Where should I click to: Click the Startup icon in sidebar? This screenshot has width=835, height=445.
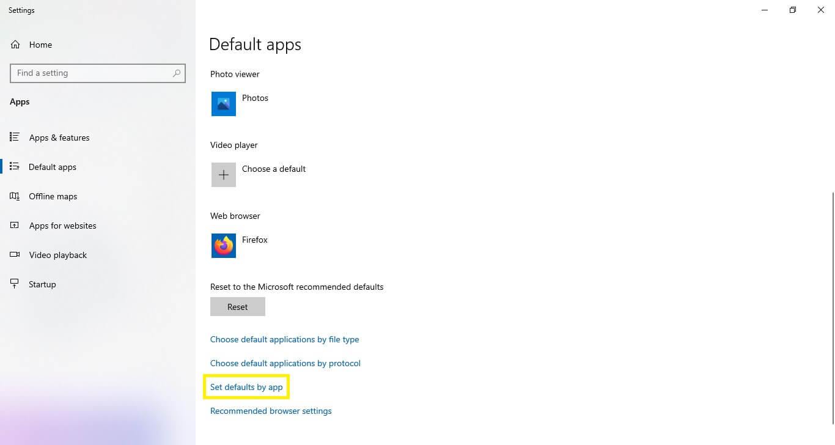tap(15, 284)
